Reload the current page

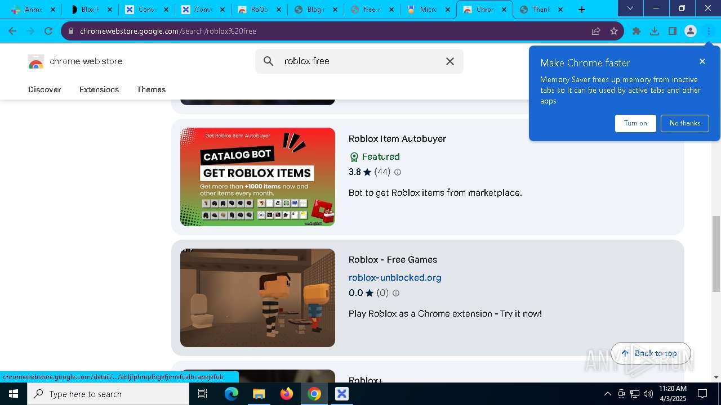pyautogui.click(x=48, y=31)
